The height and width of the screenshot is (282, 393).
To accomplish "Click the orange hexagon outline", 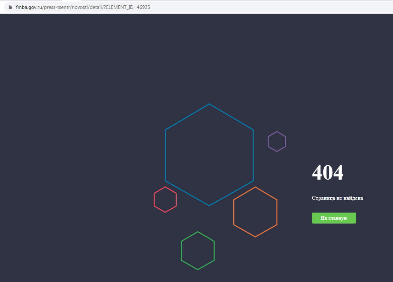I will click(x=234, y=212).
